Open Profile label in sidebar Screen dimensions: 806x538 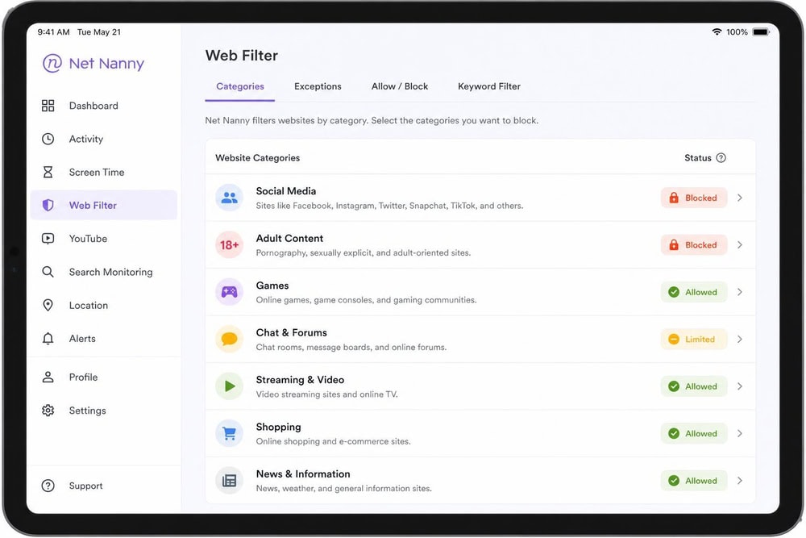click(x=83, y=377)
